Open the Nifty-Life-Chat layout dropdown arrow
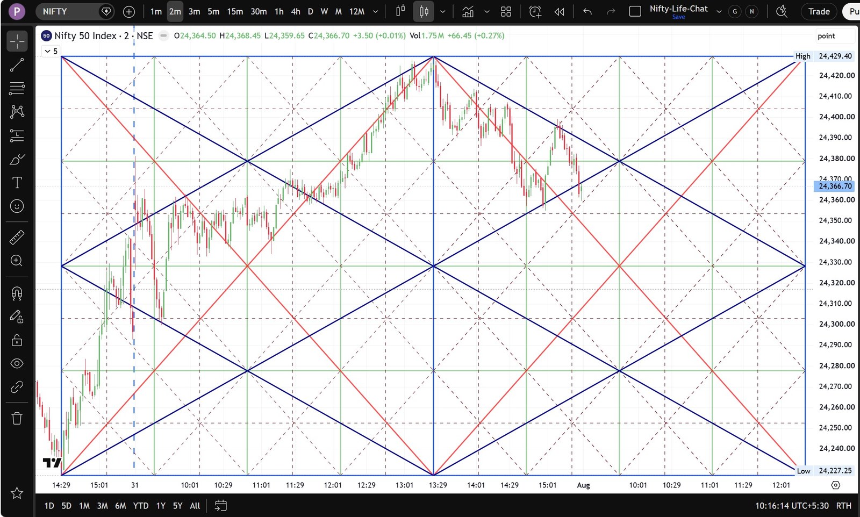The image size is (860, 517). point(719,11)
